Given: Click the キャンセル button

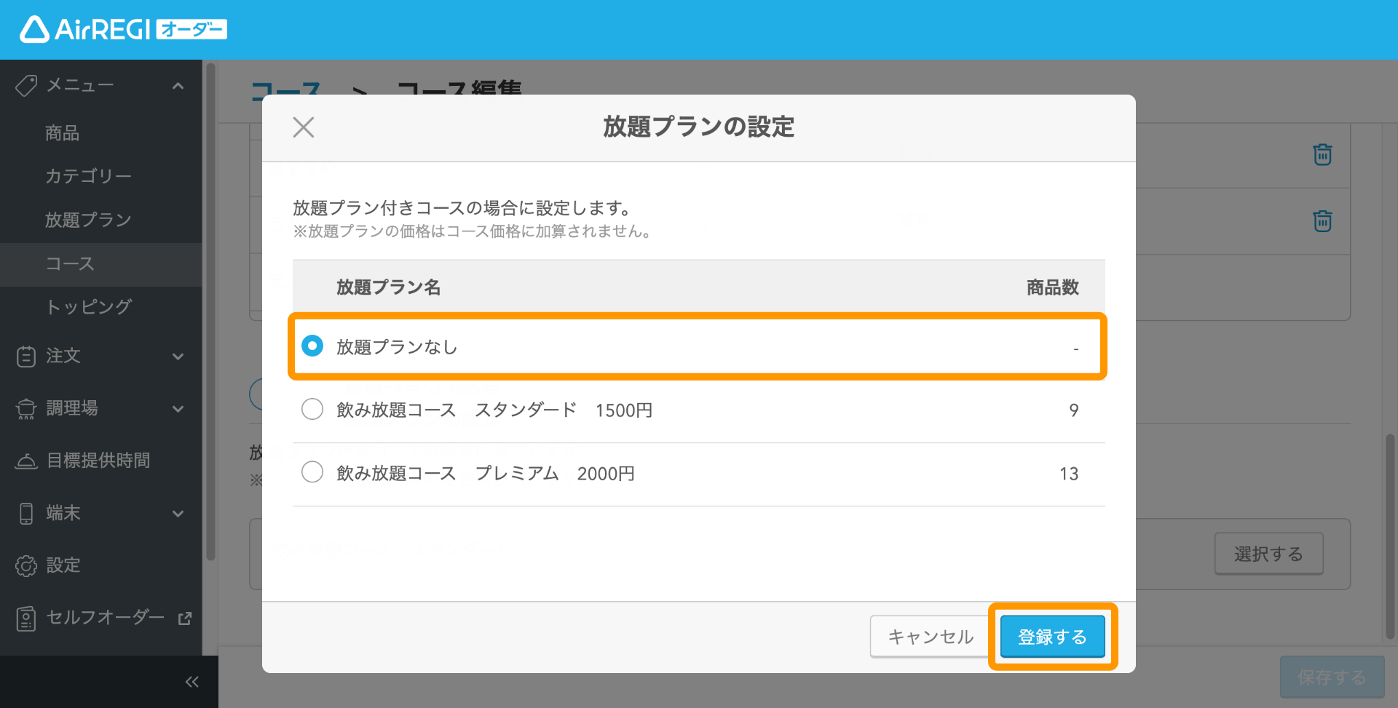Looking at the screenshot, I should 931,637.
